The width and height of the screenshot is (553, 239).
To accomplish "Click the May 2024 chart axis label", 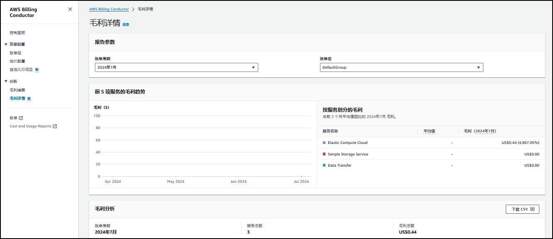I will [176, 182].
